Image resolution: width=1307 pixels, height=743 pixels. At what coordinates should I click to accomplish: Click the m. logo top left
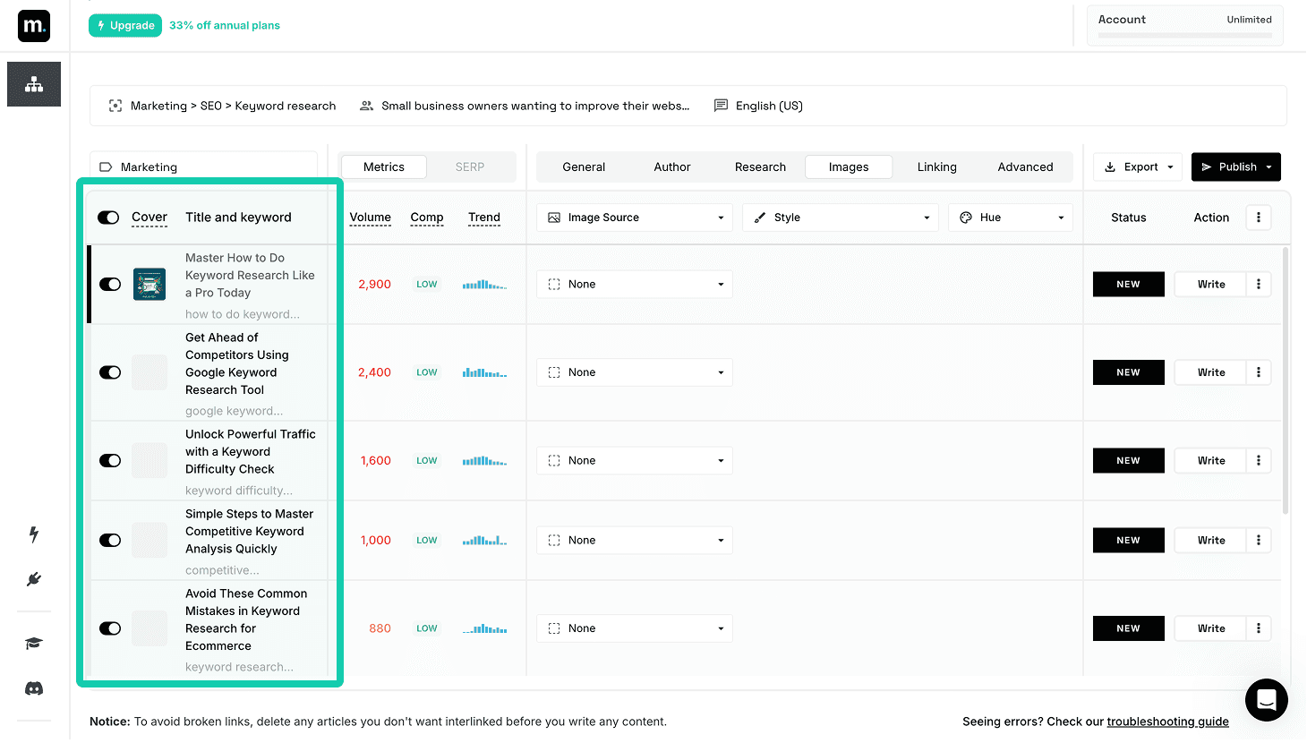(x=33, y=26)
